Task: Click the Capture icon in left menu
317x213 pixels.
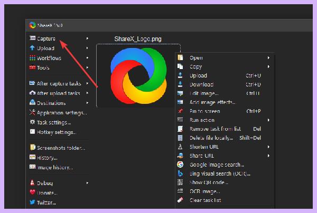Action: [32, 38]
